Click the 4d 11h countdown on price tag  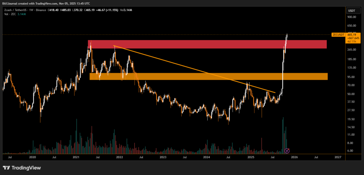(352, 41)
